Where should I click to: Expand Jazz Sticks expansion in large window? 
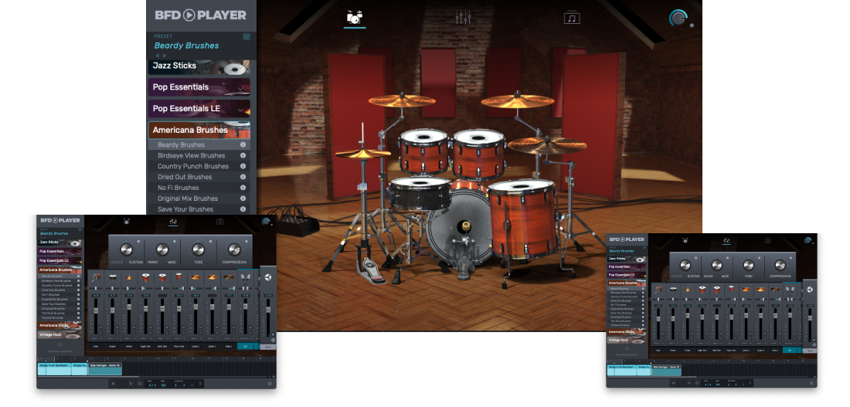199,67
